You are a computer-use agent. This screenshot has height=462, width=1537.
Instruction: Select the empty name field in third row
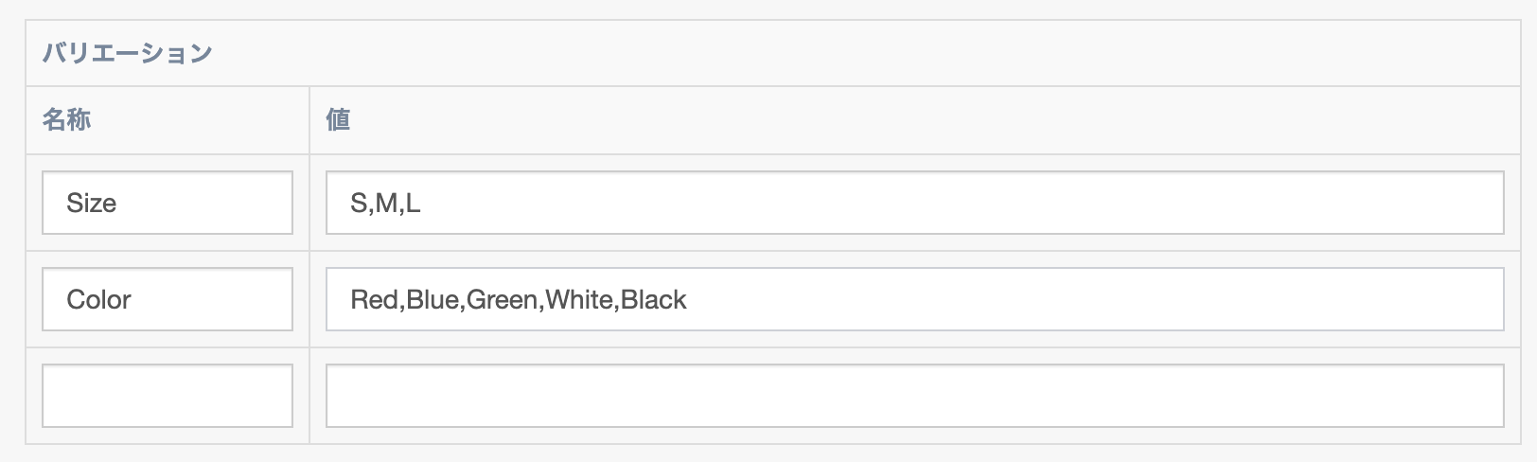168,396
